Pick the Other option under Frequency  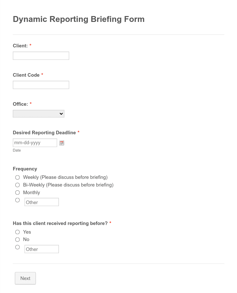[17, 200]
